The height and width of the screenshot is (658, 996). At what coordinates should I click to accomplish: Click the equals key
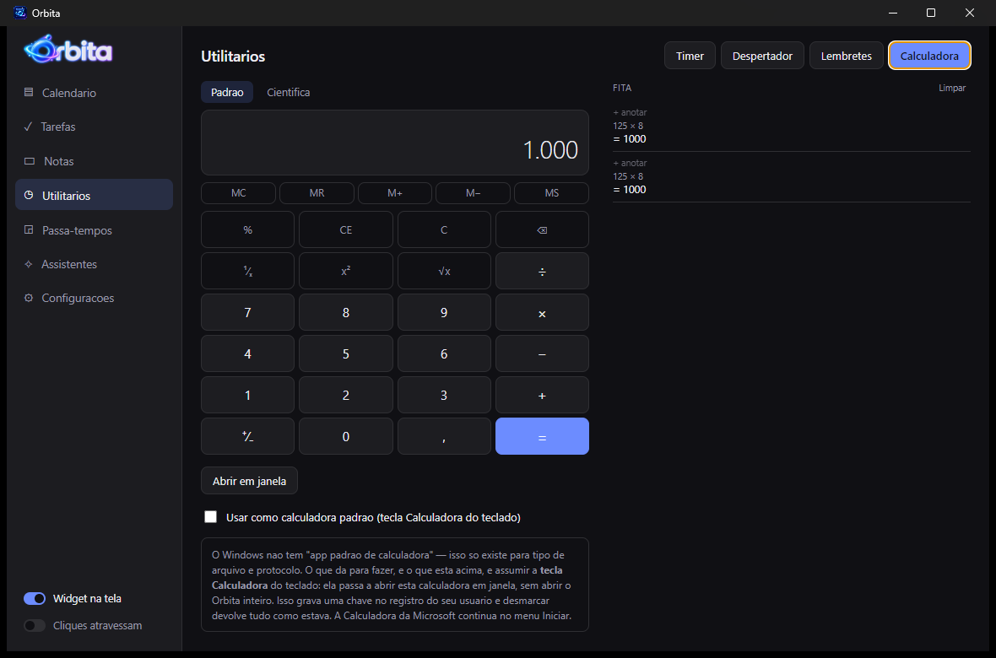click(542, 436)
